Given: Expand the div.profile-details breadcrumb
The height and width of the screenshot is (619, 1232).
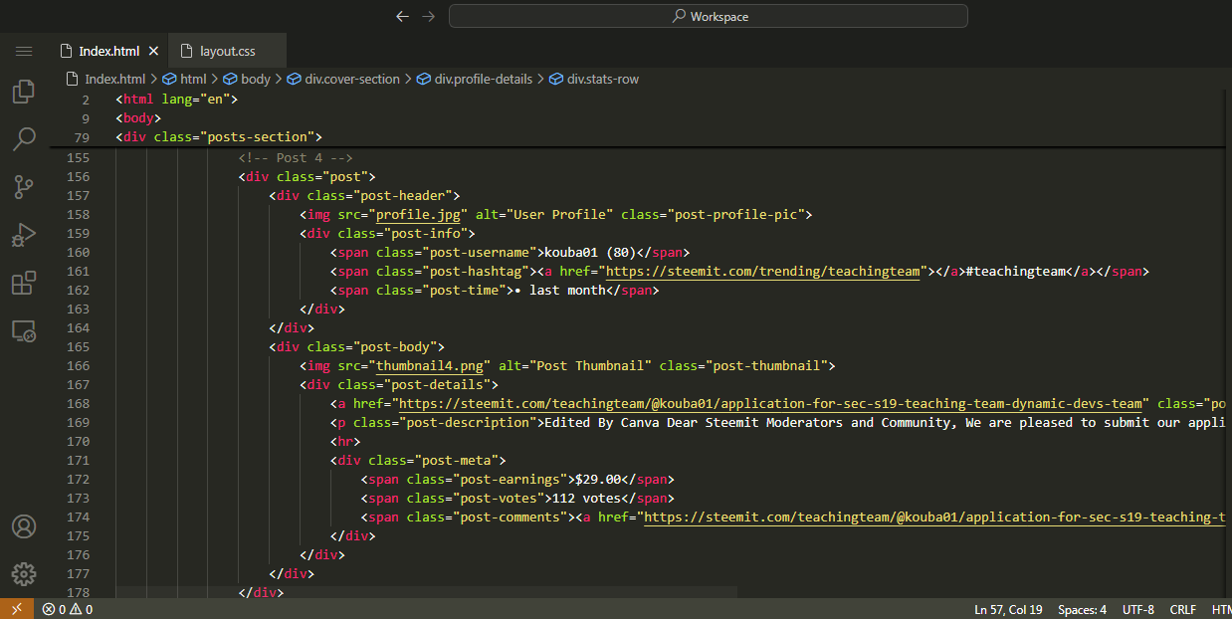Looking at the screenshot, I should 483,79.
